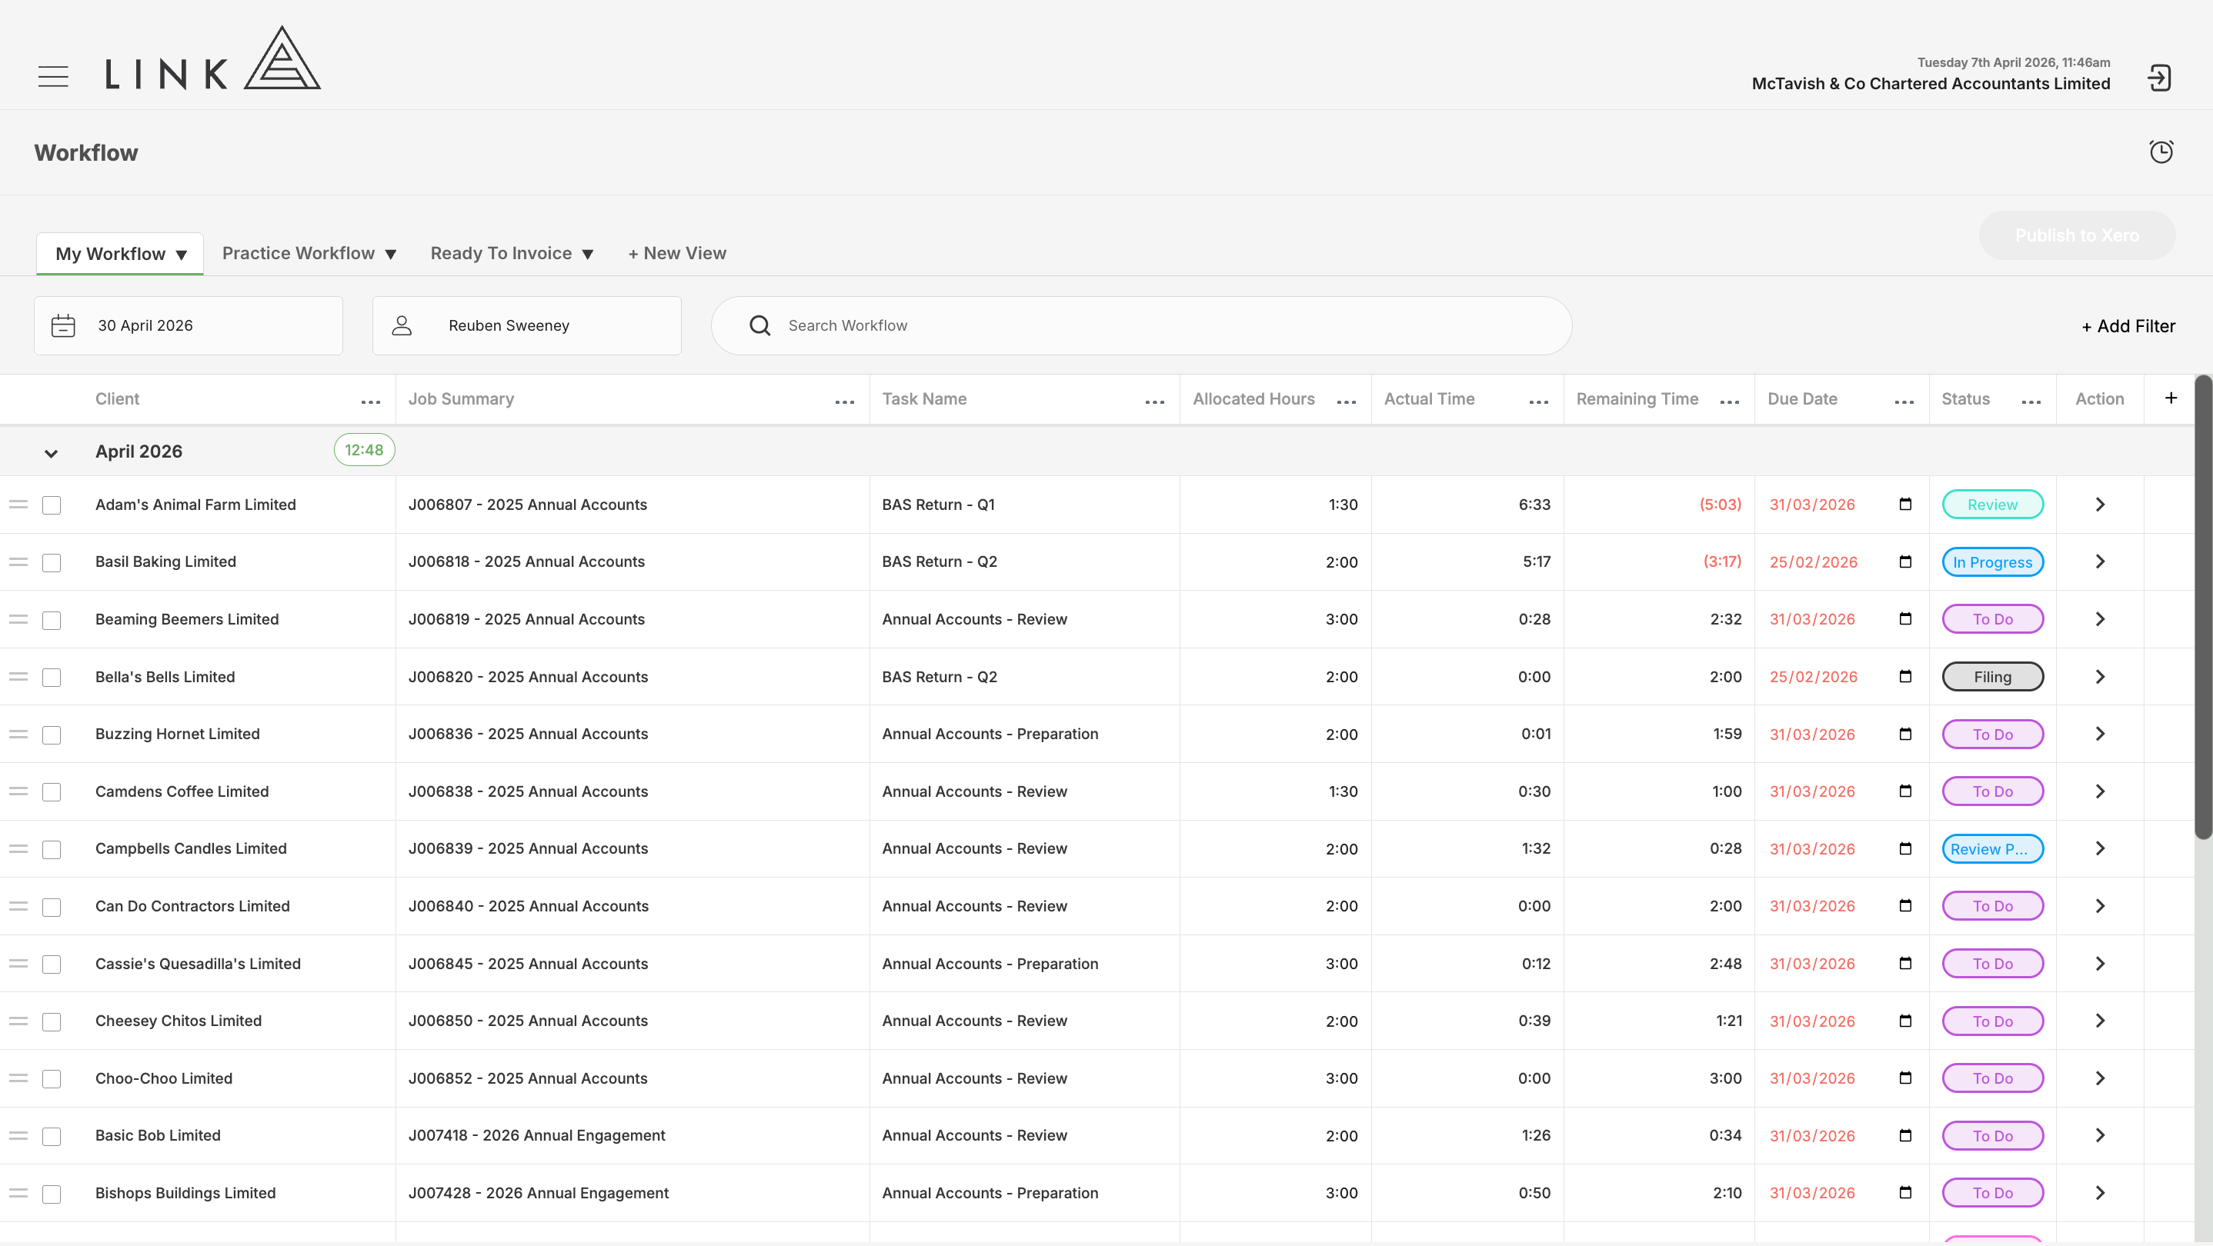Open Client column options ellipsis

coord(370,401)
